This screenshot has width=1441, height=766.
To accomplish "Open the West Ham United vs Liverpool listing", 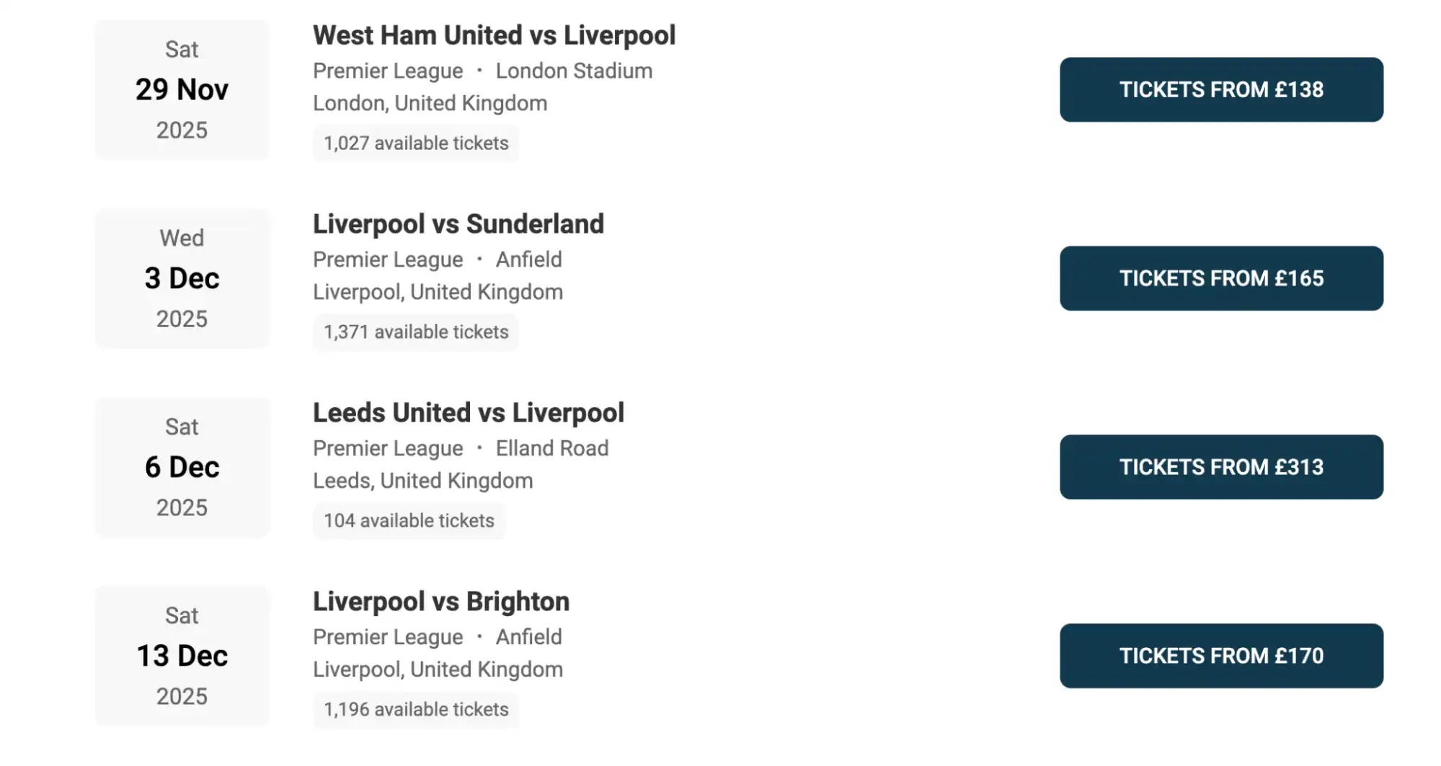I will click(493, 35).
